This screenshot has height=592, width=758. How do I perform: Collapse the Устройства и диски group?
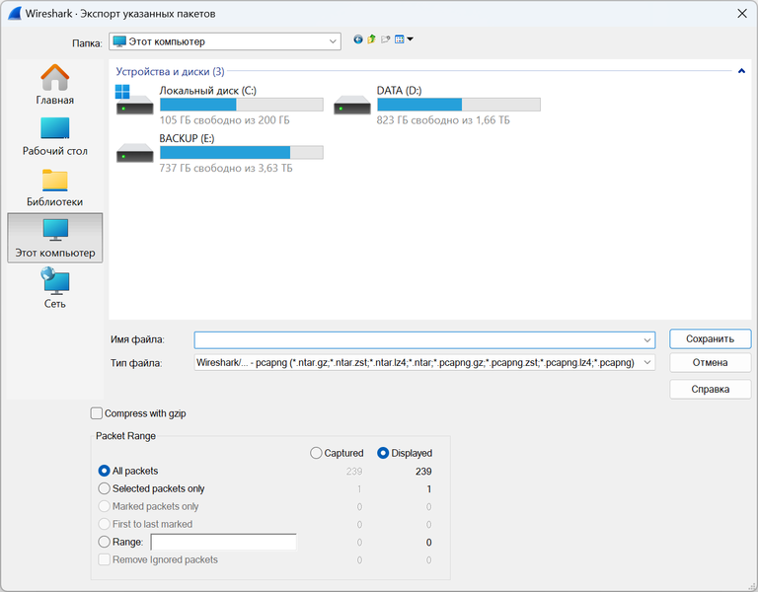tap(741, 71)
